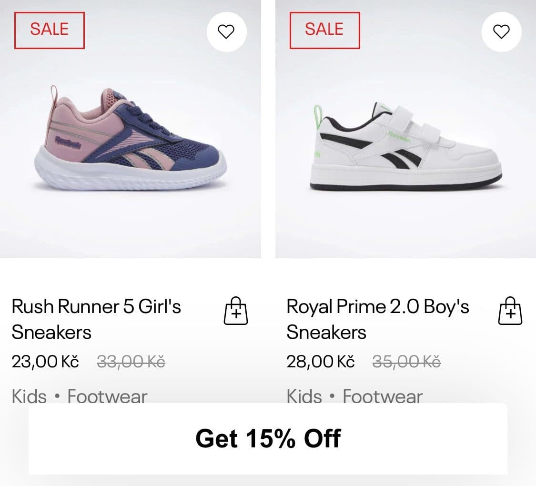Select Kids category under Rush Runner 5

click(29, 395)
